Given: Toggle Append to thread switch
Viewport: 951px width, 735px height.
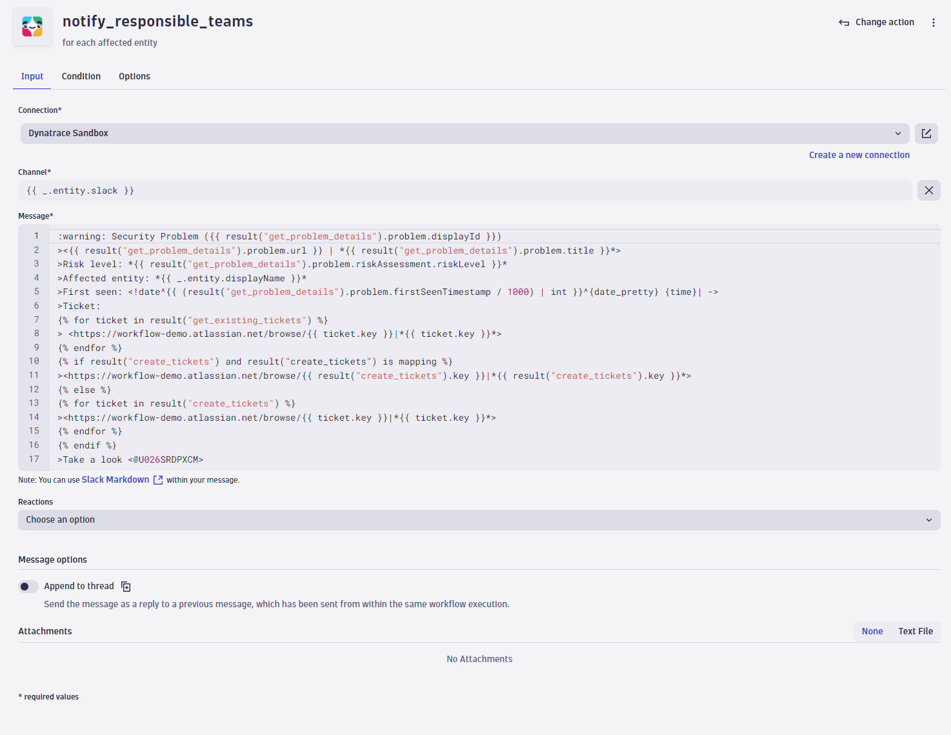Looking at the screenshot, I should pos(28,587).
